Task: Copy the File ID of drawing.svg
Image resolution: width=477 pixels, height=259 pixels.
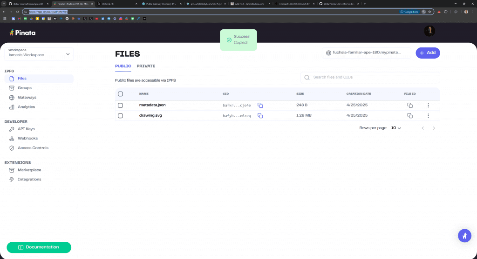Action: (410, 115)
